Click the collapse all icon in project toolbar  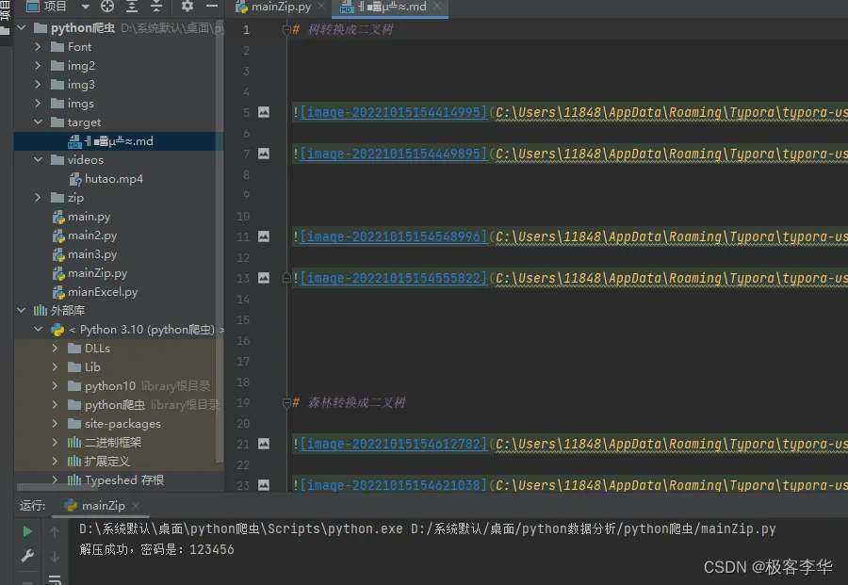point(155,7)
